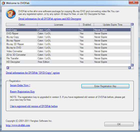Open the DVDFab "DVD Copy" option details link

point(33,73)
